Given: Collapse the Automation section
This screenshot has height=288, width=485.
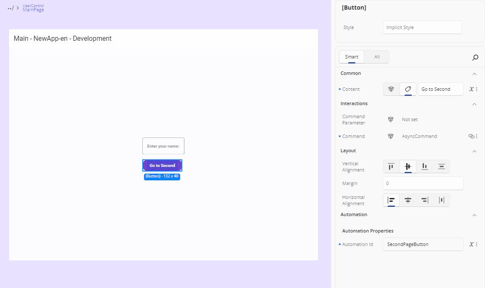Looking at the screenshot, I should coord(474,215).
